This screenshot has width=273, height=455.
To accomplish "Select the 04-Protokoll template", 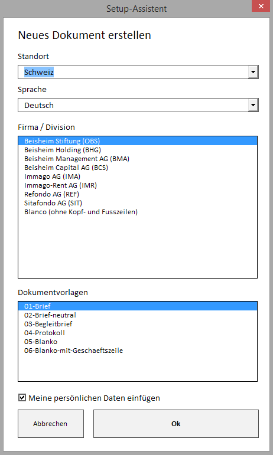I will click(x=138, y=332).
